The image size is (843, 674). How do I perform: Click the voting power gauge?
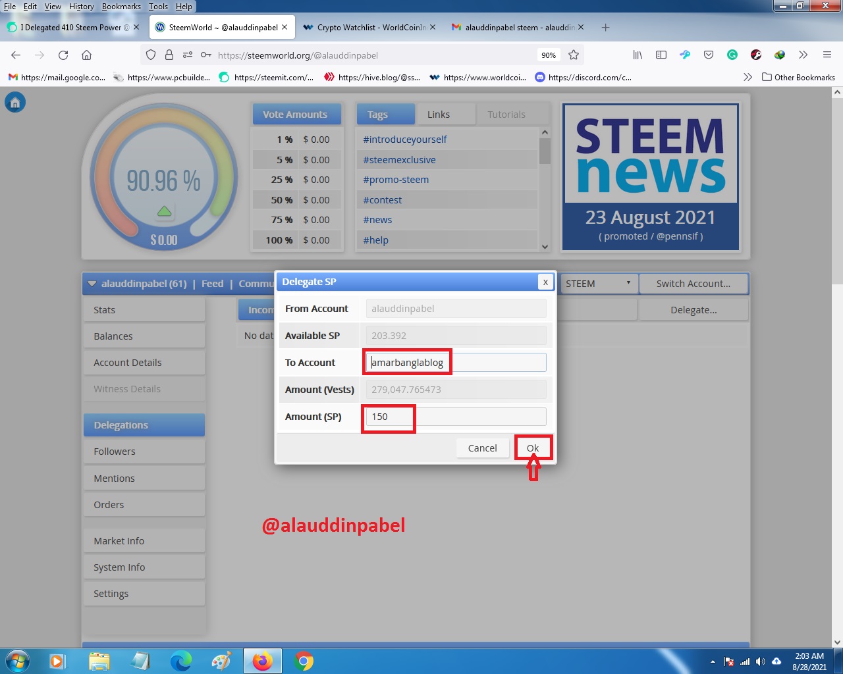[x=163, y=178]
